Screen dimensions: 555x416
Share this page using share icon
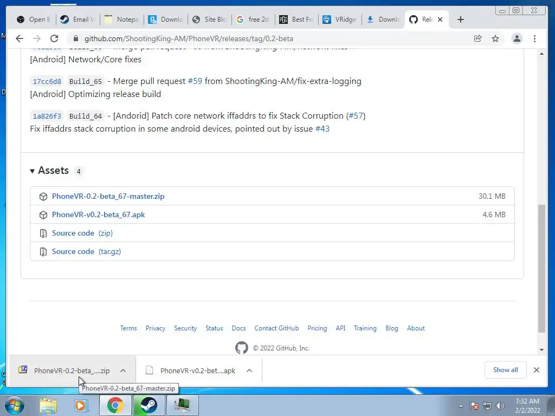478,38
